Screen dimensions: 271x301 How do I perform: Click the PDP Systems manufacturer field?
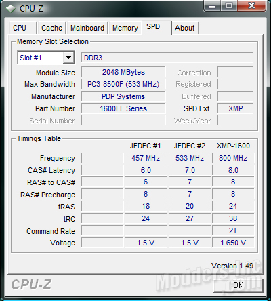pyautogui.click(x=123, y=96)
